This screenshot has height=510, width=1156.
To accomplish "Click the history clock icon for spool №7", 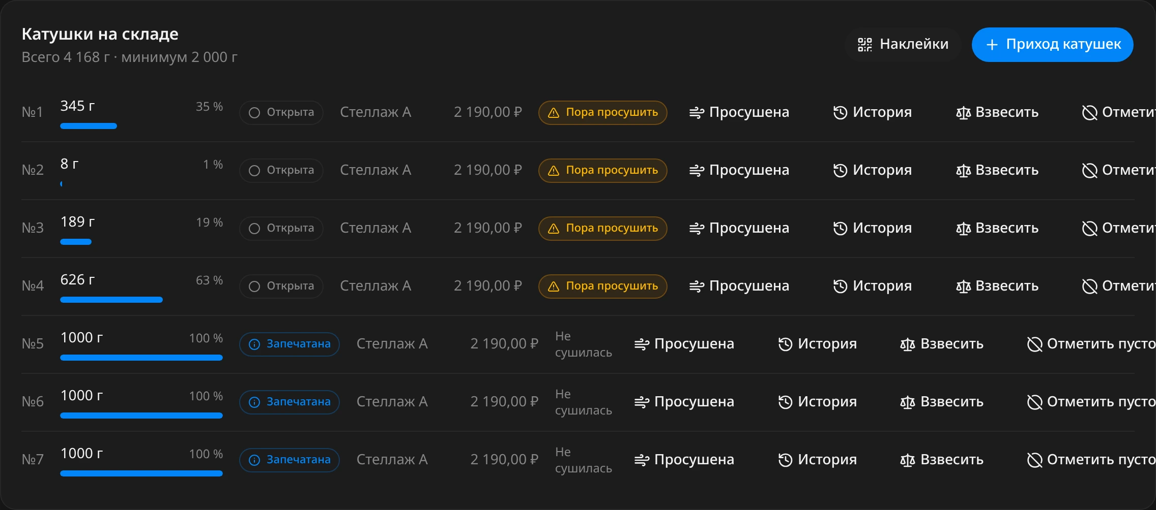I will pyautogui.click(x=785, y=460).
